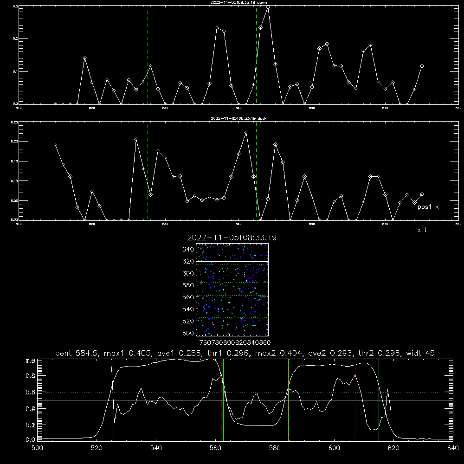This screenshot has height=464, width=464.
Task: Select the highest diamond marker in the dawn plot
Action: pos(268,7)
